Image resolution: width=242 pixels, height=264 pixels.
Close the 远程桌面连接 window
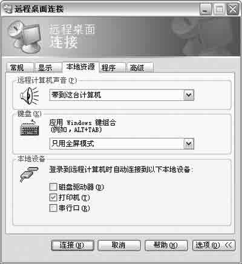click(232, 9)
